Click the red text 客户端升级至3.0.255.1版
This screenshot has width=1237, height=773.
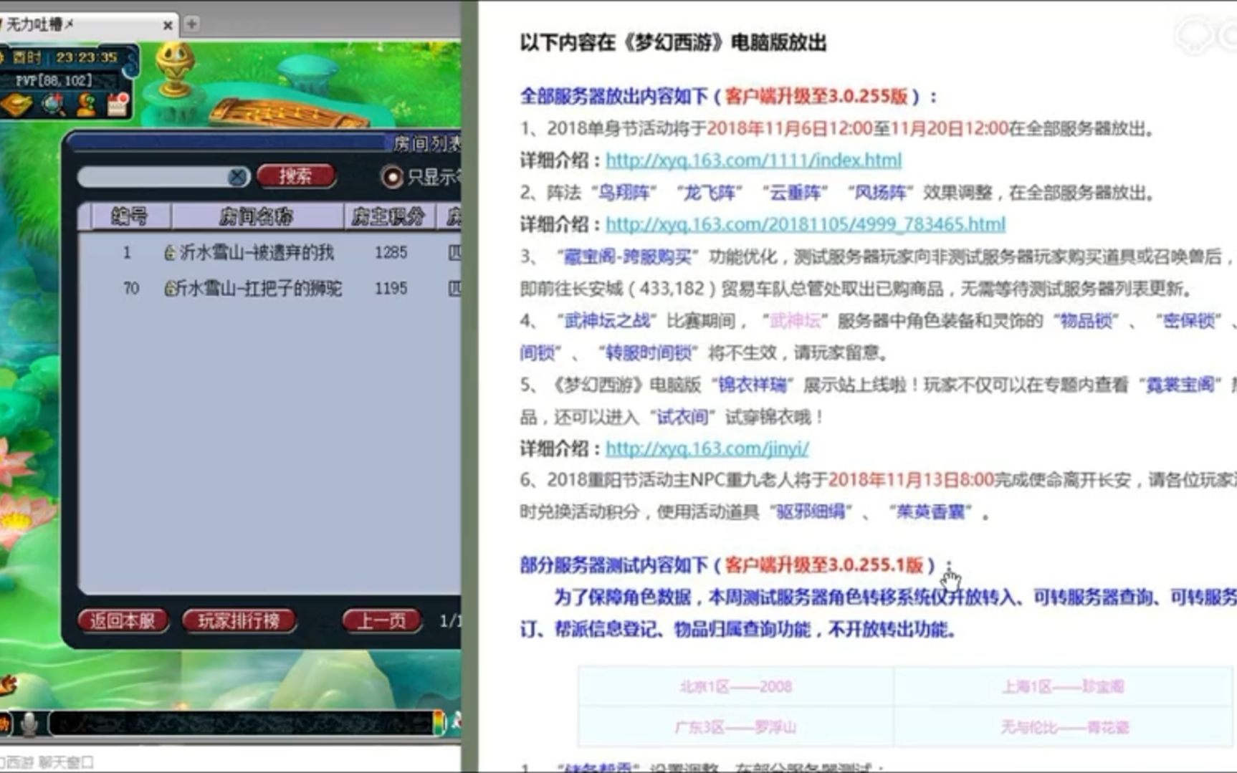[x=824, y=565]
